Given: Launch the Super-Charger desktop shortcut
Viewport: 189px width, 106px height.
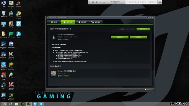Looking at the screenshot, I should 11,75.
